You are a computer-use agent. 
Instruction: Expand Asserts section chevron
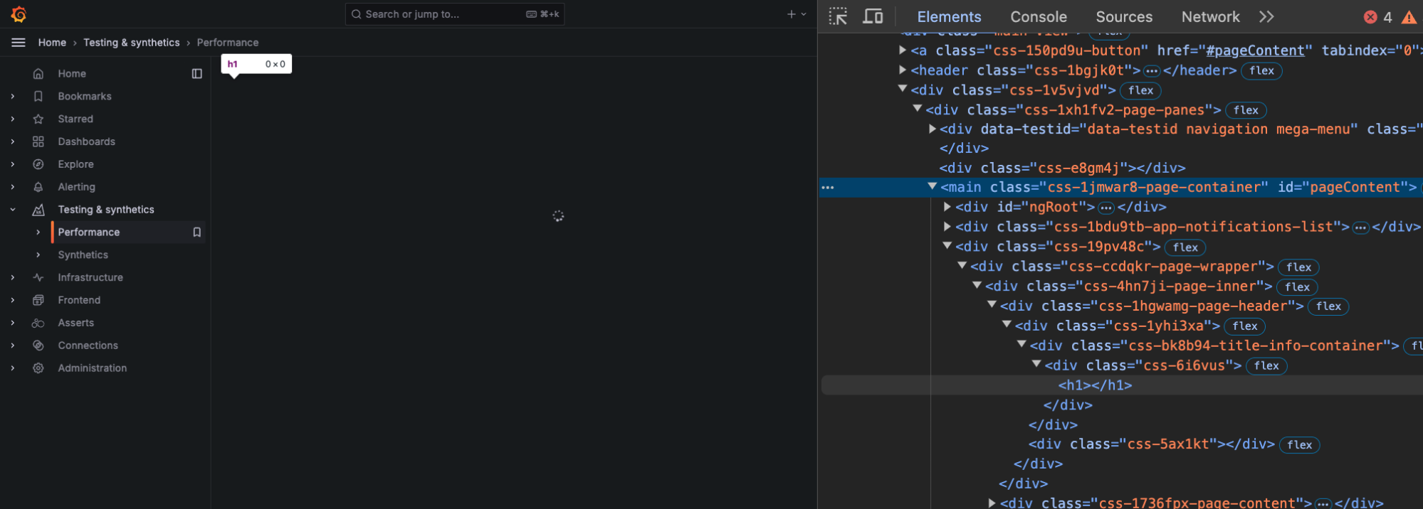13,323
